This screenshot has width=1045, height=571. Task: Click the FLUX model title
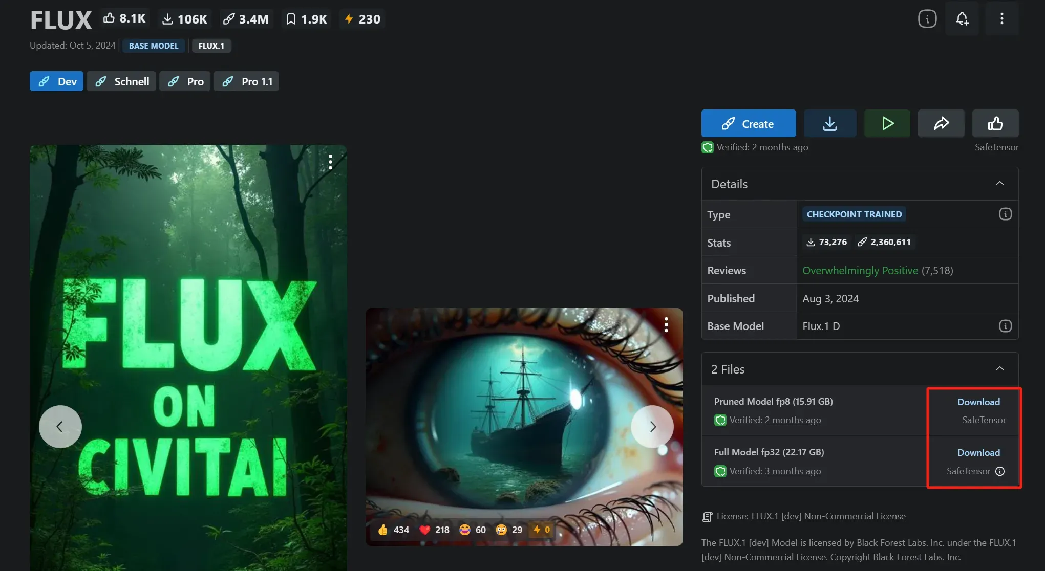(61, 20)
